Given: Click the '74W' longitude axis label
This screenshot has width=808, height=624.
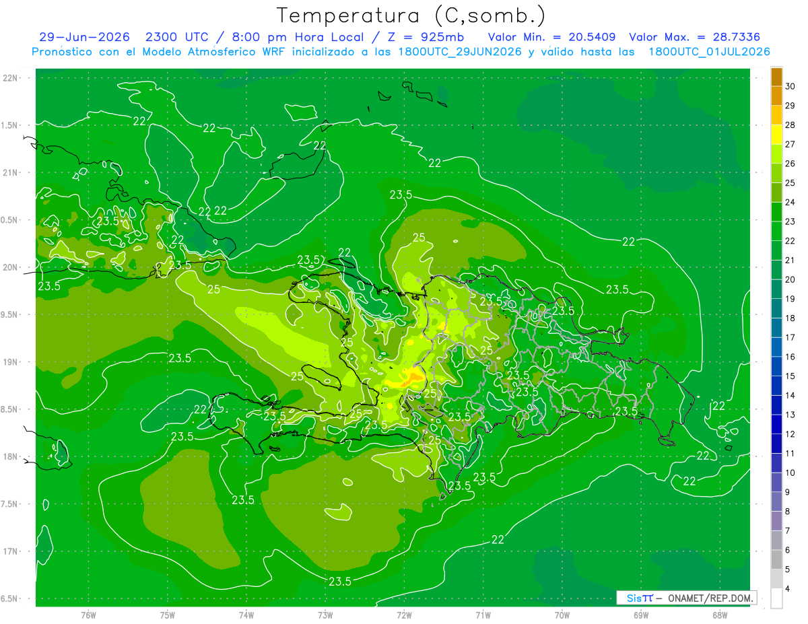Looking at the screenshot, I should 246,615.
